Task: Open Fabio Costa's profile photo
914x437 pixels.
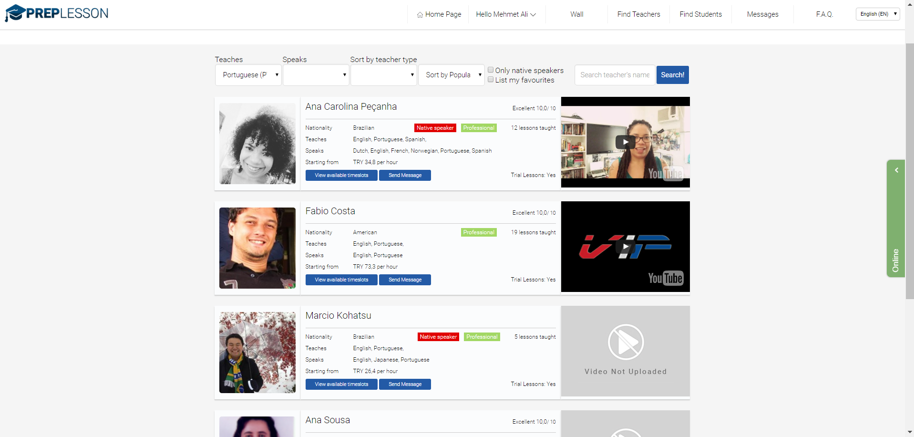Action: click(x=257, y=248)
